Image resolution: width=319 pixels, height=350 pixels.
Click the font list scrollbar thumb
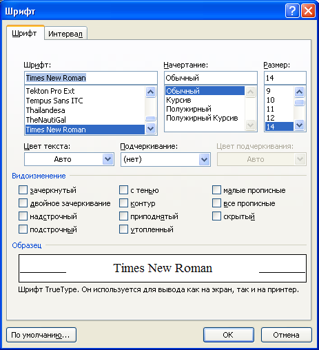[x=151, y=119]
